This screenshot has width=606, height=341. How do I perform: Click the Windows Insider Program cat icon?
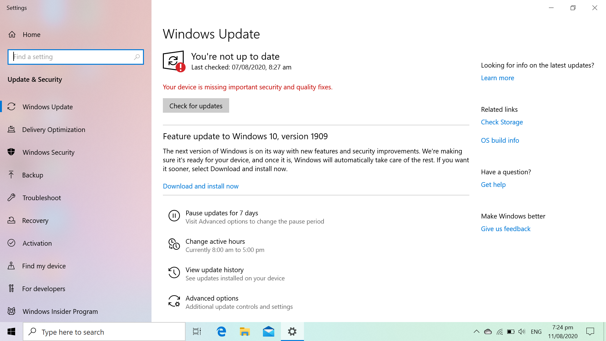[x=11, y=311]
